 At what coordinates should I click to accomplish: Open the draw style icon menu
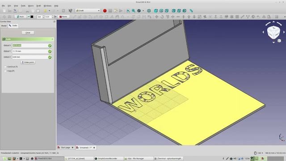139,11
